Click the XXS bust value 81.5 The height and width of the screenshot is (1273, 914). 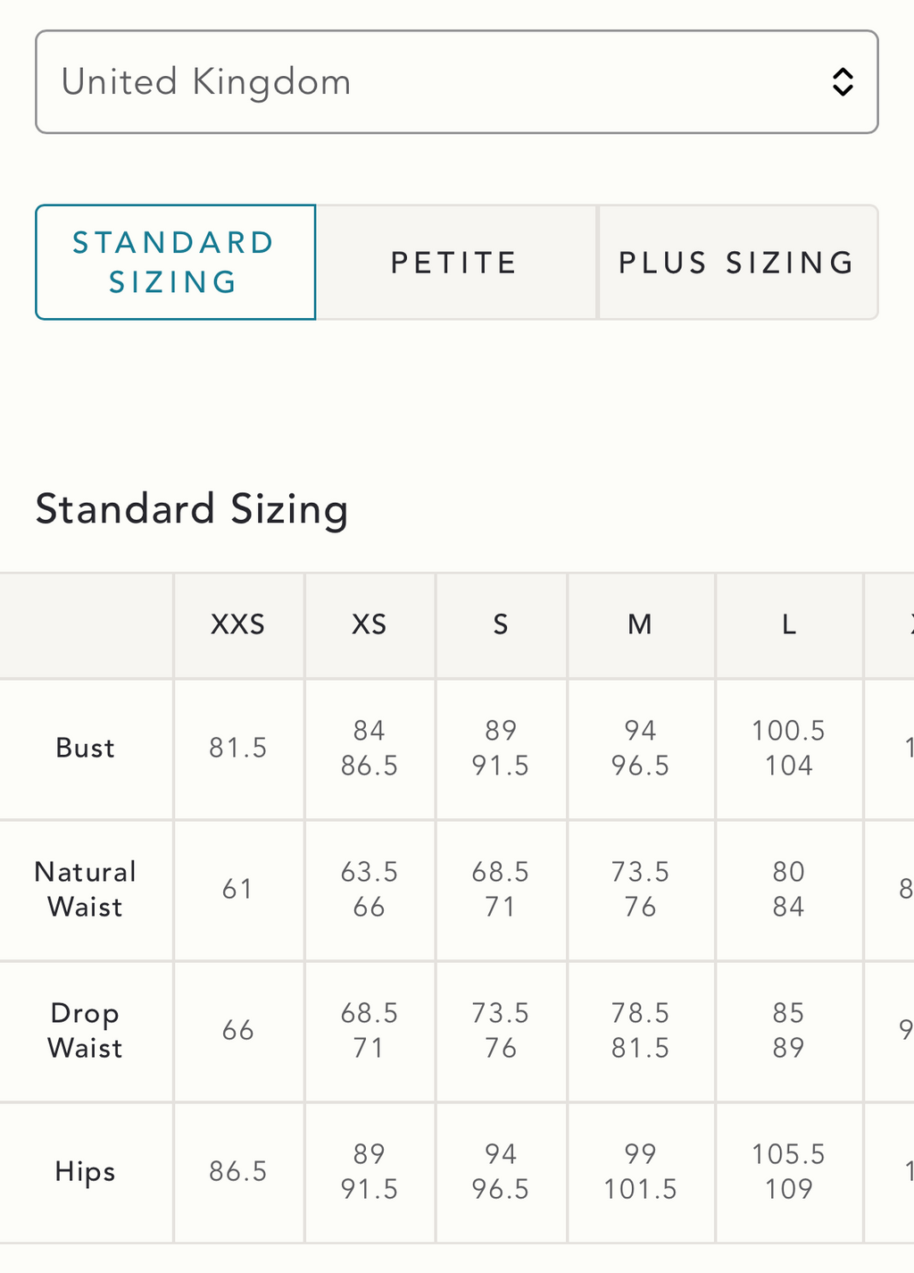coord(238,748)
